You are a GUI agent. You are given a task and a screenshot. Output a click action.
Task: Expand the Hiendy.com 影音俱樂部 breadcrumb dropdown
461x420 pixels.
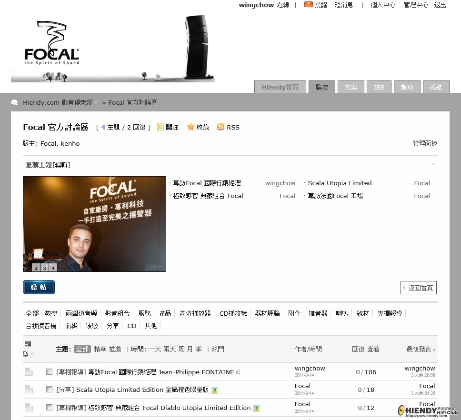click(x=96, y=102)
